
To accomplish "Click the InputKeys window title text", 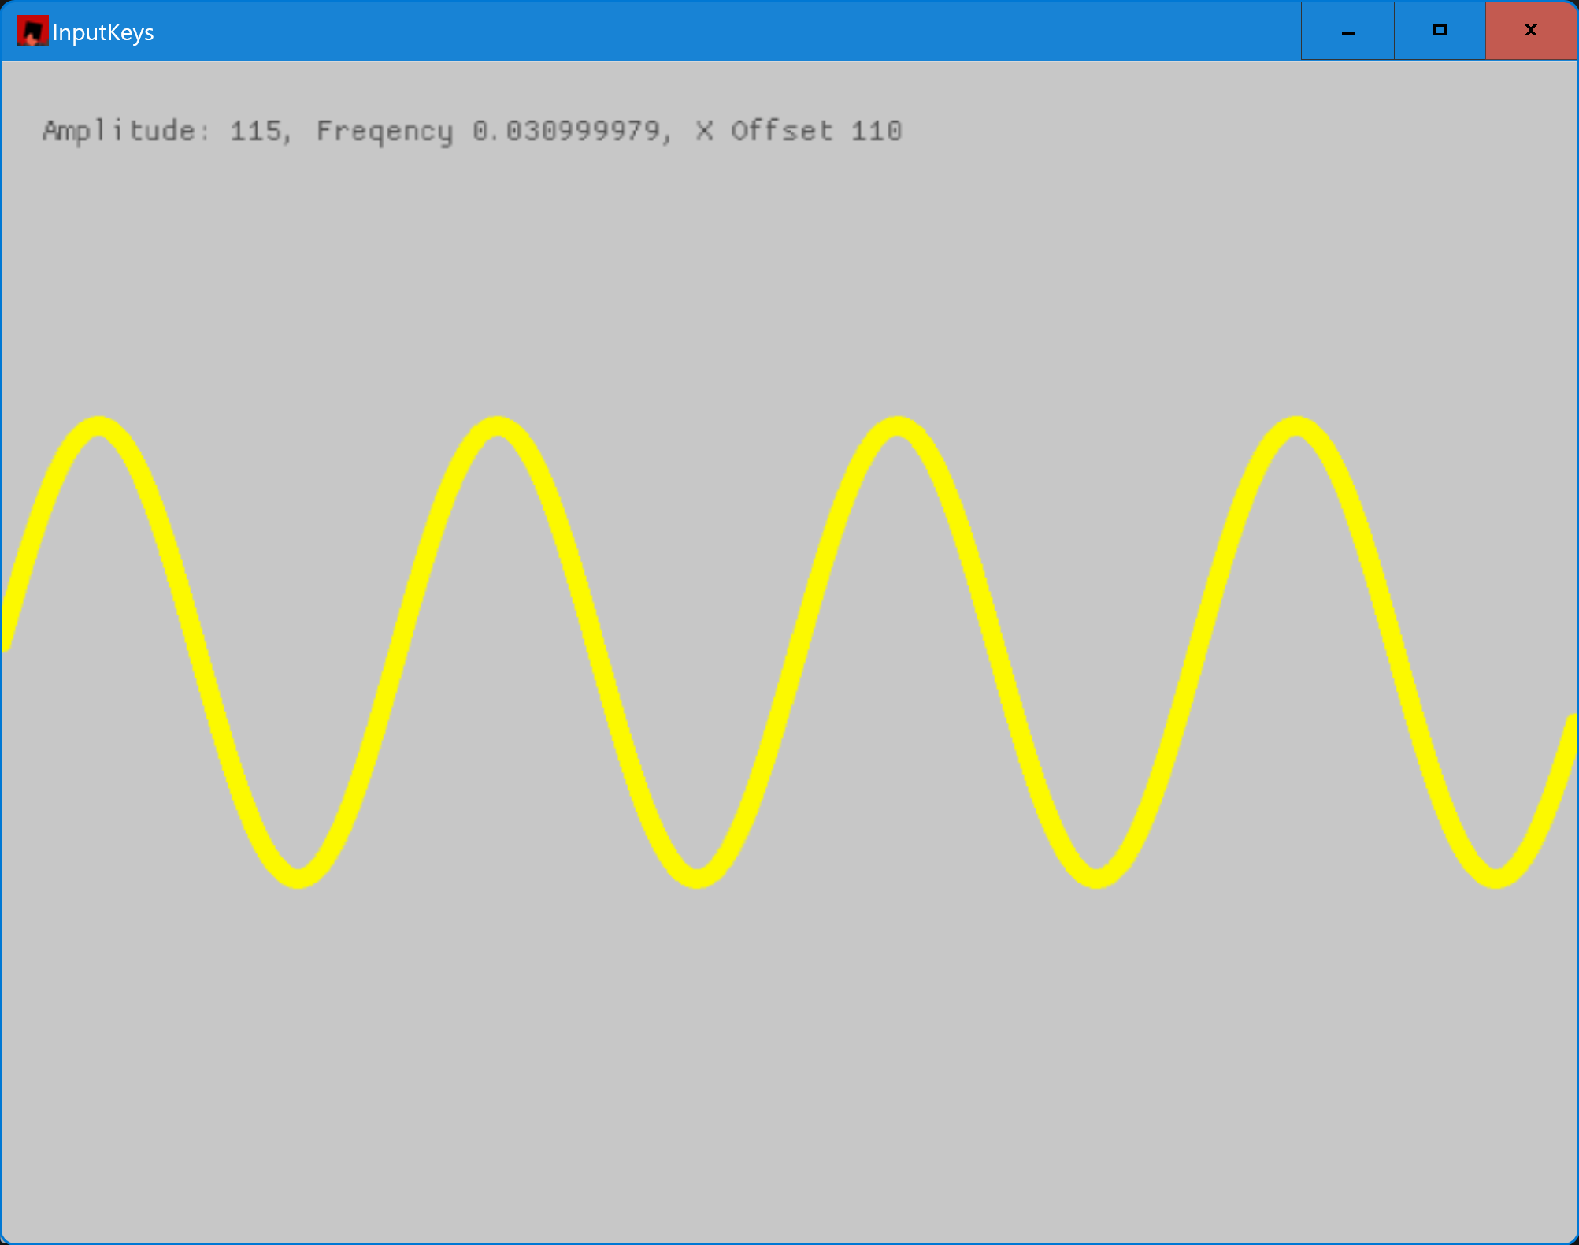I will click(x=102, y=32).
